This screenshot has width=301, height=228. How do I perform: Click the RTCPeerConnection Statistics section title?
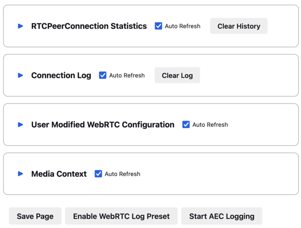(89, 26)
